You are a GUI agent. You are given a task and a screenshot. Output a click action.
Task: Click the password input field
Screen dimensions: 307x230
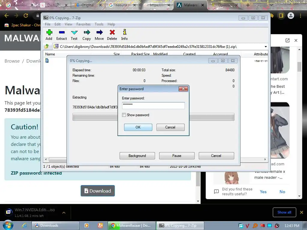click(x=153, y=105)
